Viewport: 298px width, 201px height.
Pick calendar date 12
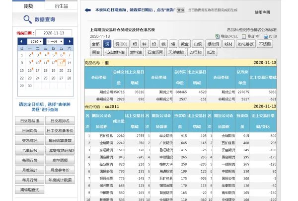pyautogui.click(x=54, y=63)
